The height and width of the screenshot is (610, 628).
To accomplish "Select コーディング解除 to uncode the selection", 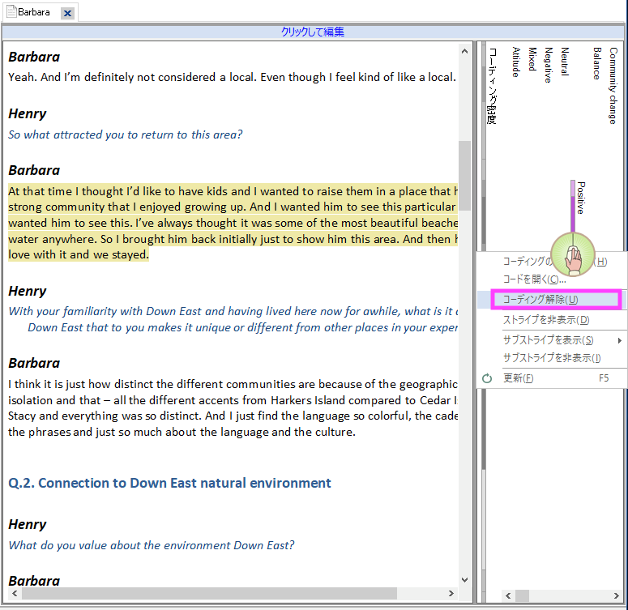I will tap(540, 300).
